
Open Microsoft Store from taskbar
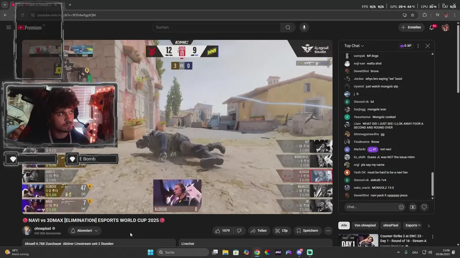pos(236,252)
